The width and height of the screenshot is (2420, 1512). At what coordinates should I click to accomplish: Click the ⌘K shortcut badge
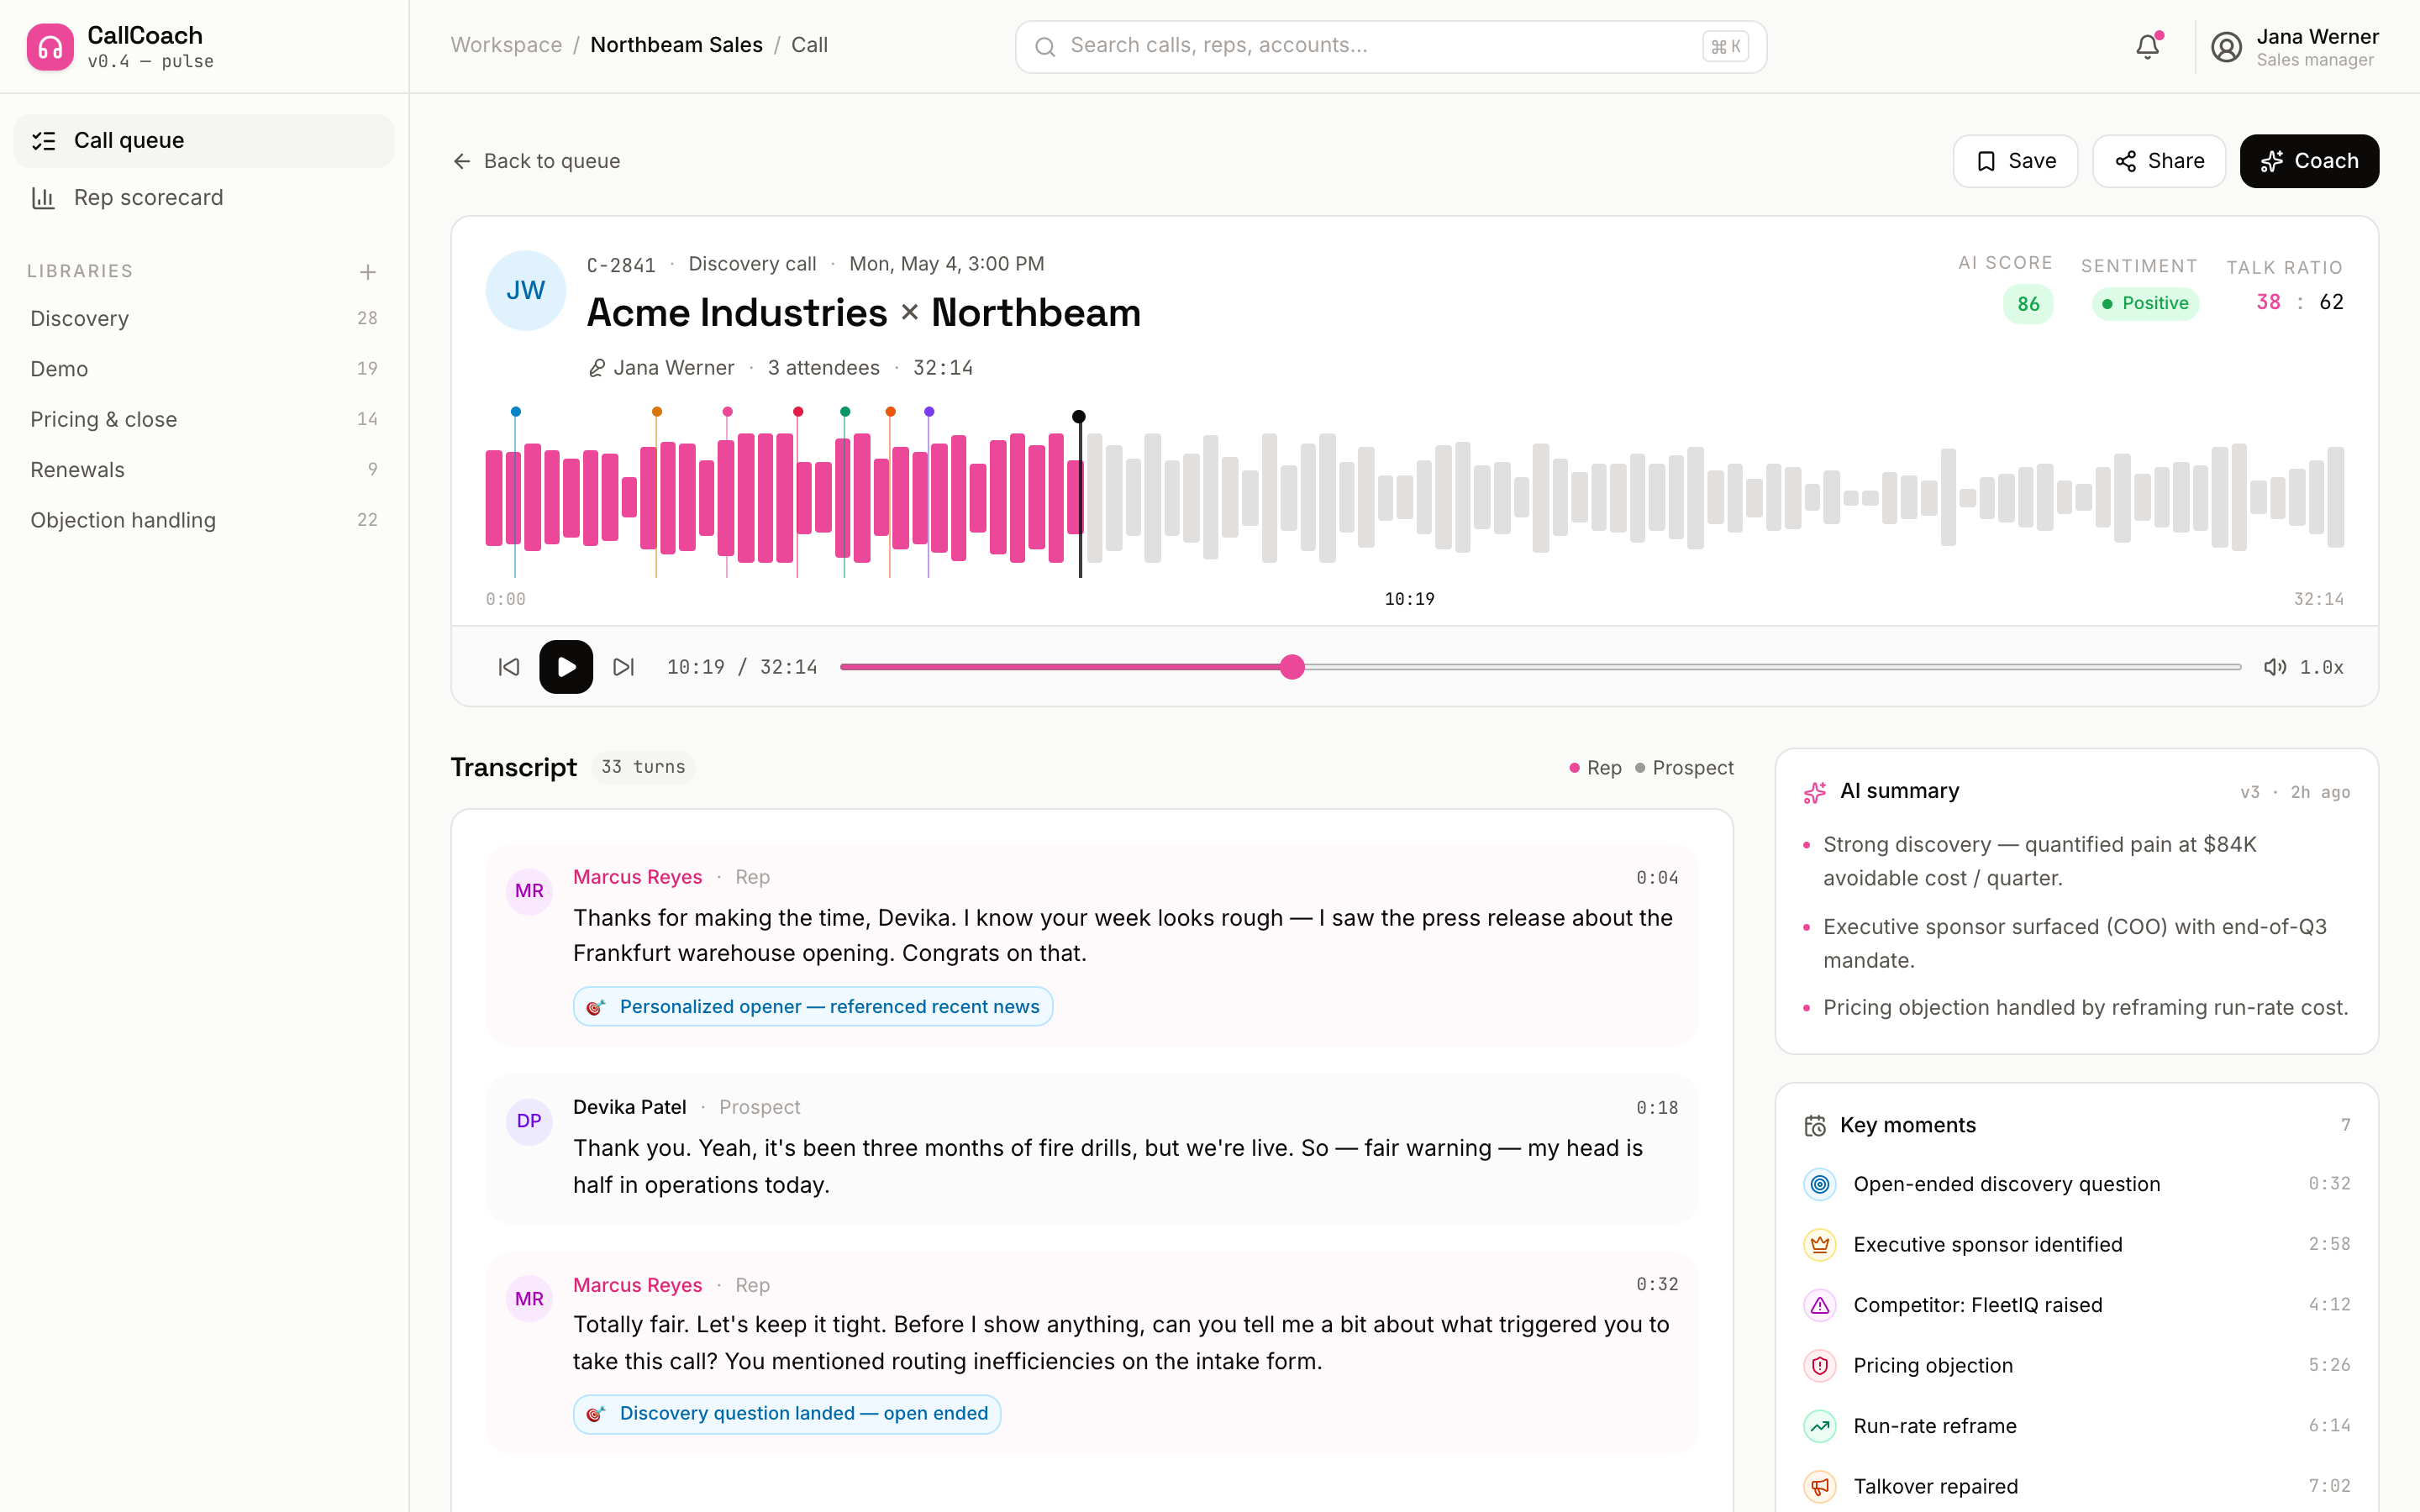click(1725, 47)
